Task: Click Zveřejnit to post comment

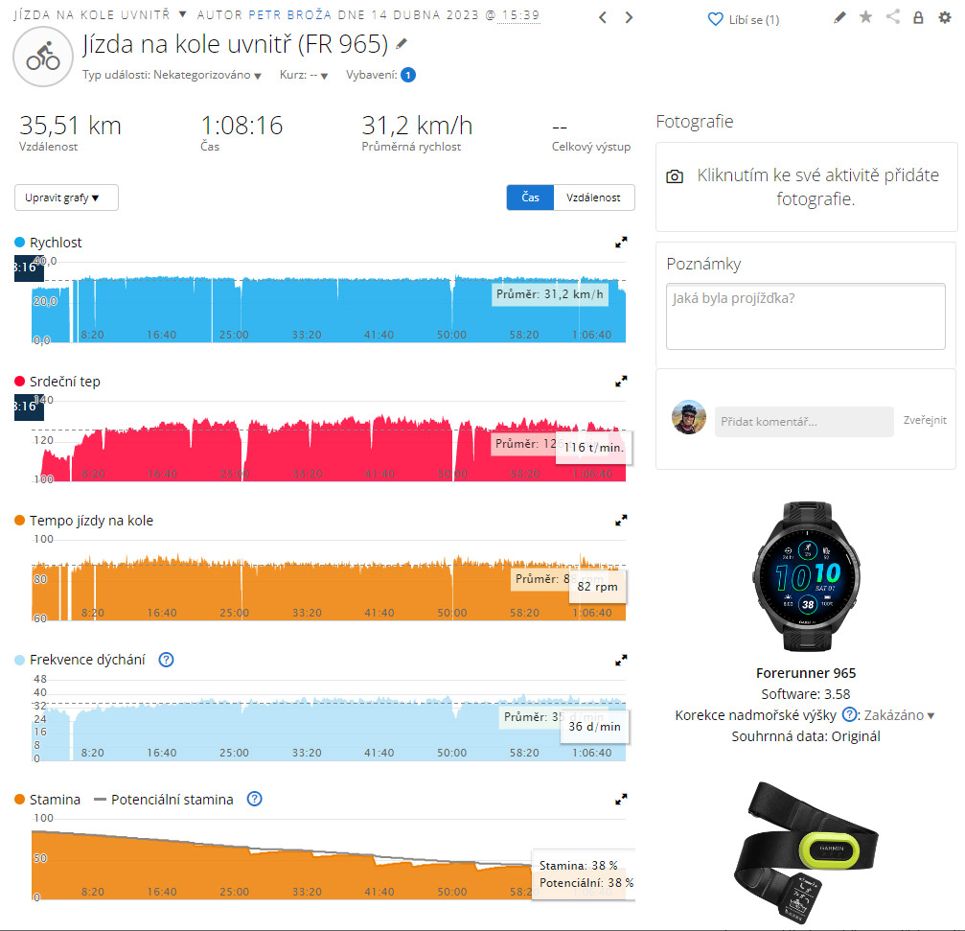Action: point(925,421)
